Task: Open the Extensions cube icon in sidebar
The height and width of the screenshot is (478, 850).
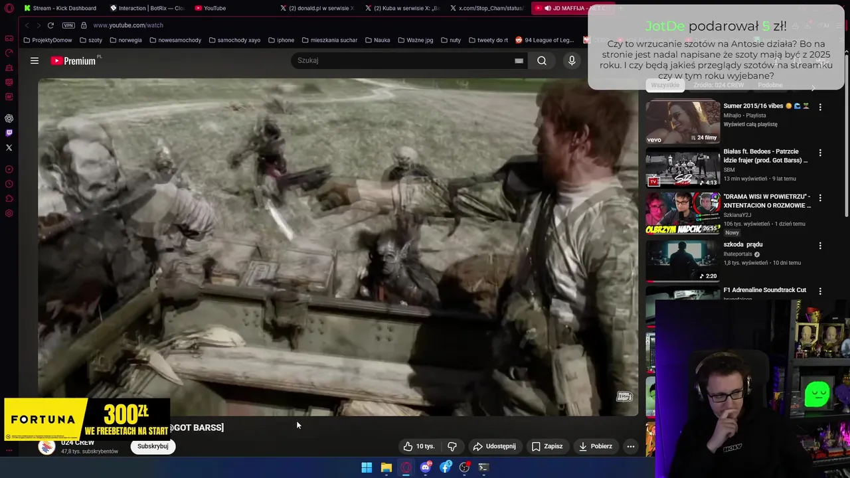Action: click(9, 199)
